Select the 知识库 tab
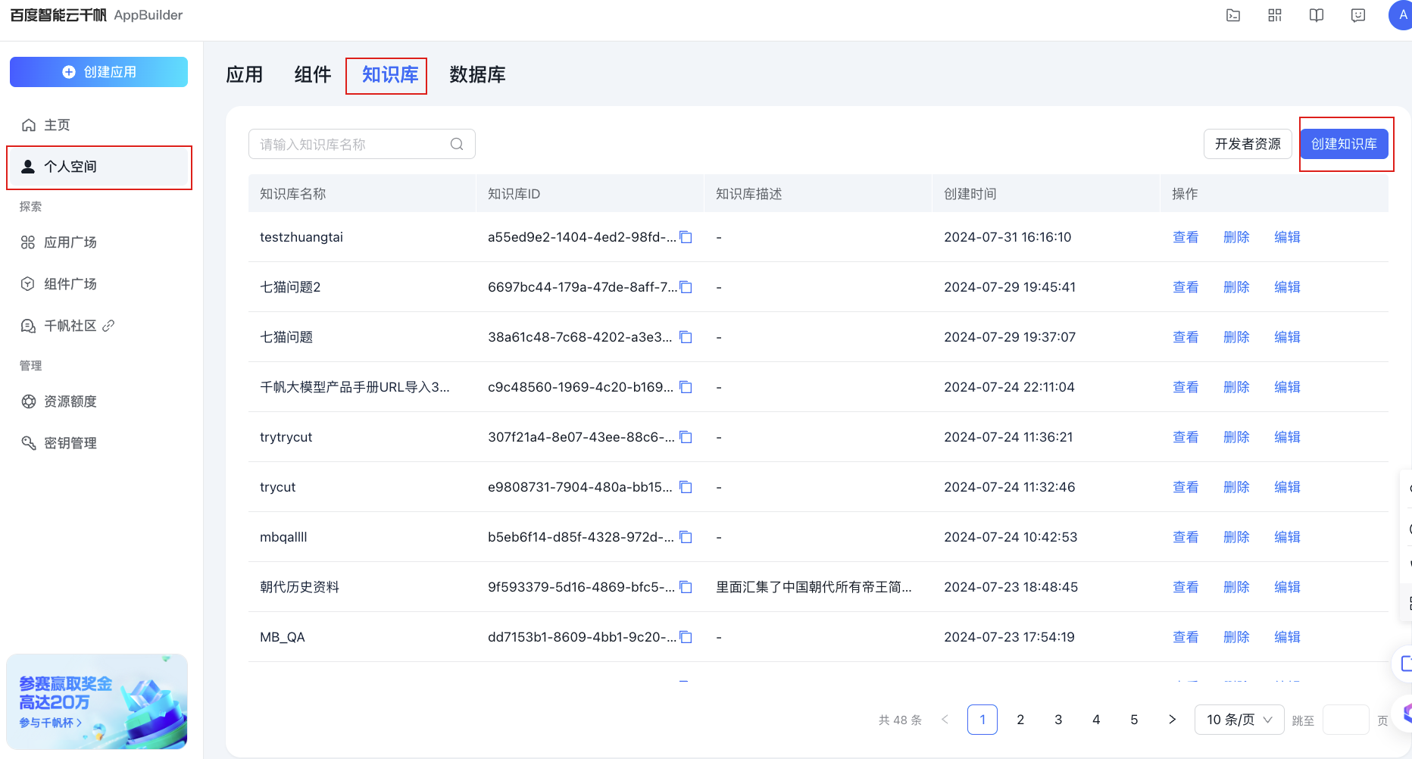The image size is (1412, 759). coord(390,75)
